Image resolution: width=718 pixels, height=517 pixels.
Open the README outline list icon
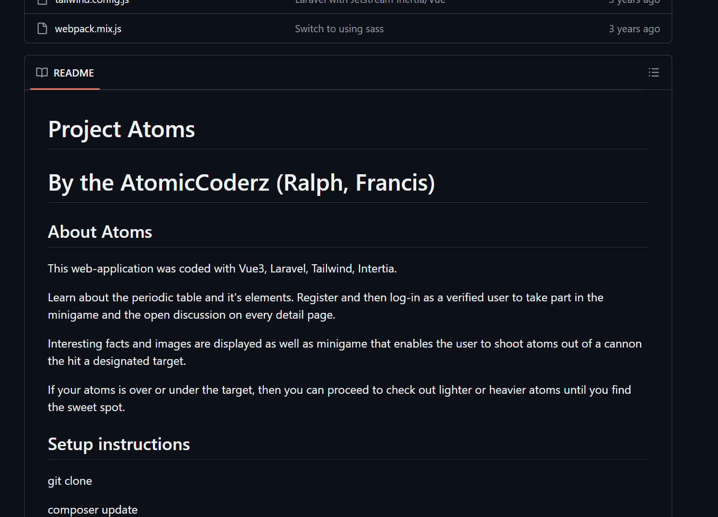(653, 73)
